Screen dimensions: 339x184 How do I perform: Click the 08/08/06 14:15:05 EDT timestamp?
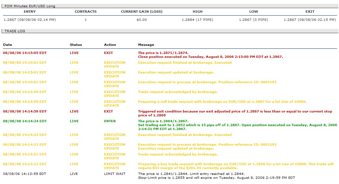tap(25, 53)
